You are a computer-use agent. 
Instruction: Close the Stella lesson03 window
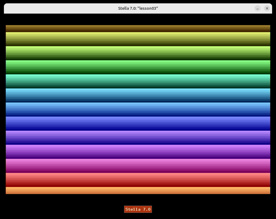[267, 8]
